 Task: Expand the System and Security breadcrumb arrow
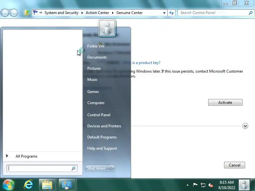pyautogui.click(x=82, y=13)
